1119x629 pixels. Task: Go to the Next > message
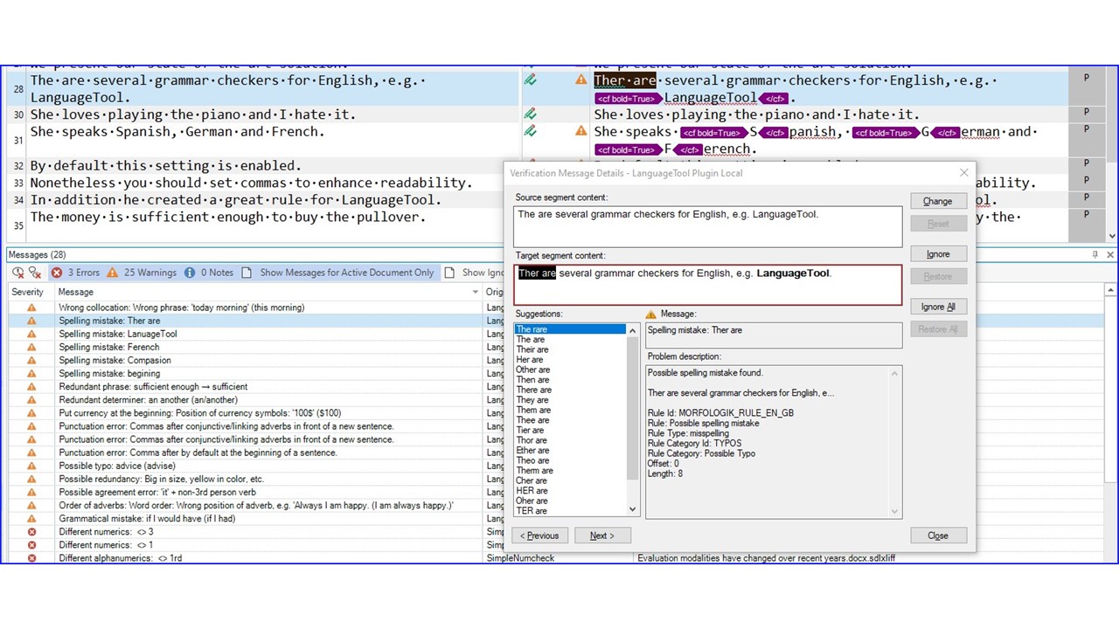602,536
